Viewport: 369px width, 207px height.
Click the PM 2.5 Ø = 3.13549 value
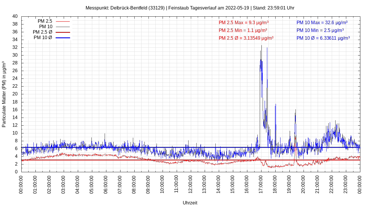[246, 38]
